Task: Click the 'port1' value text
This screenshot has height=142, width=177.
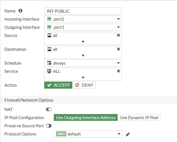Action: [x=59, y=27]
